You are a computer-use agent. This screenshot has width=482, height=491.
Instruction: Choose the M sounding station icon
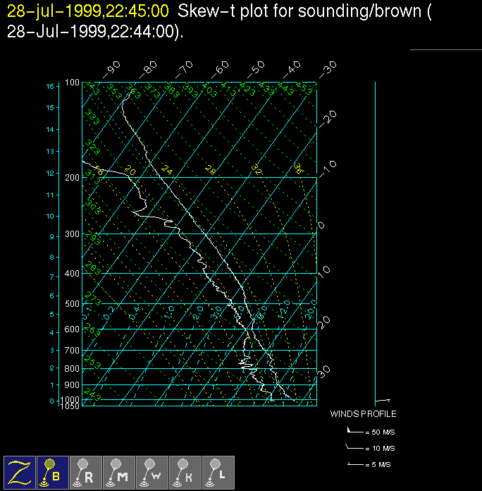(119, 472)
